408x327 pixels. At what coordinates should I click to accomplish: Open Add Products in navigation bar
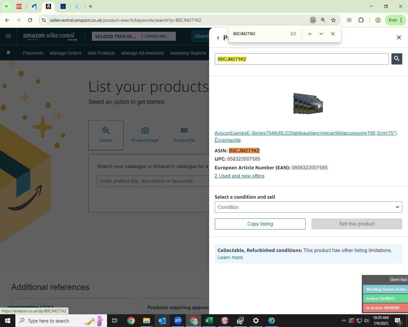[101, 53]
